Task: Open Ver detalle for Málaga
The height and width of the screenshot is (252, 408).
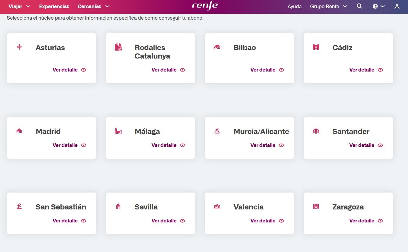Action: click(164, 145)
